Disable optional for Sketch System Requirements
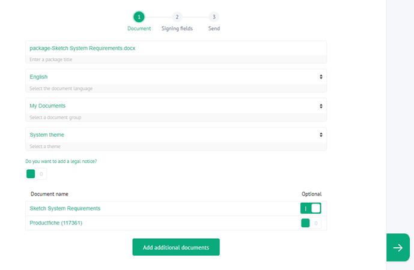The image size is (414, 270). coord(311,208)
